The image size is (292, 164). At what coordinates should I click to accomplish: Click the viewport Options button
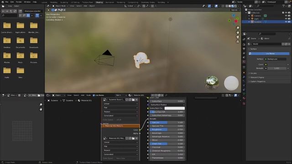click(x=235, y=10)
